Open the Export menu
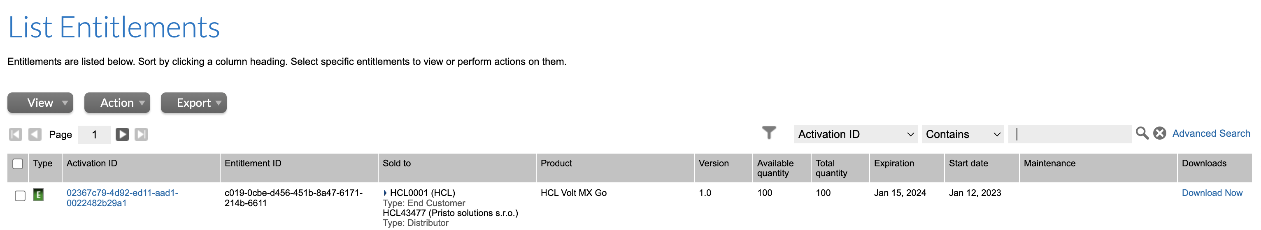This screenshot has height=230, width=1261. (x=194, y=103)
